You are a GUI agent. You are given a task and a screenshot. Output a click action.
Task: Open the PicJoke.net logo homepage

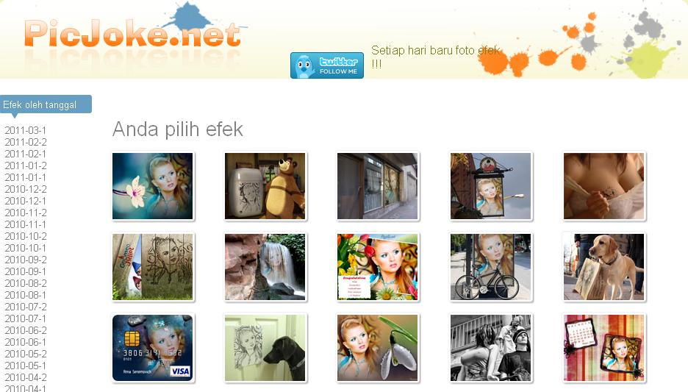132,33
